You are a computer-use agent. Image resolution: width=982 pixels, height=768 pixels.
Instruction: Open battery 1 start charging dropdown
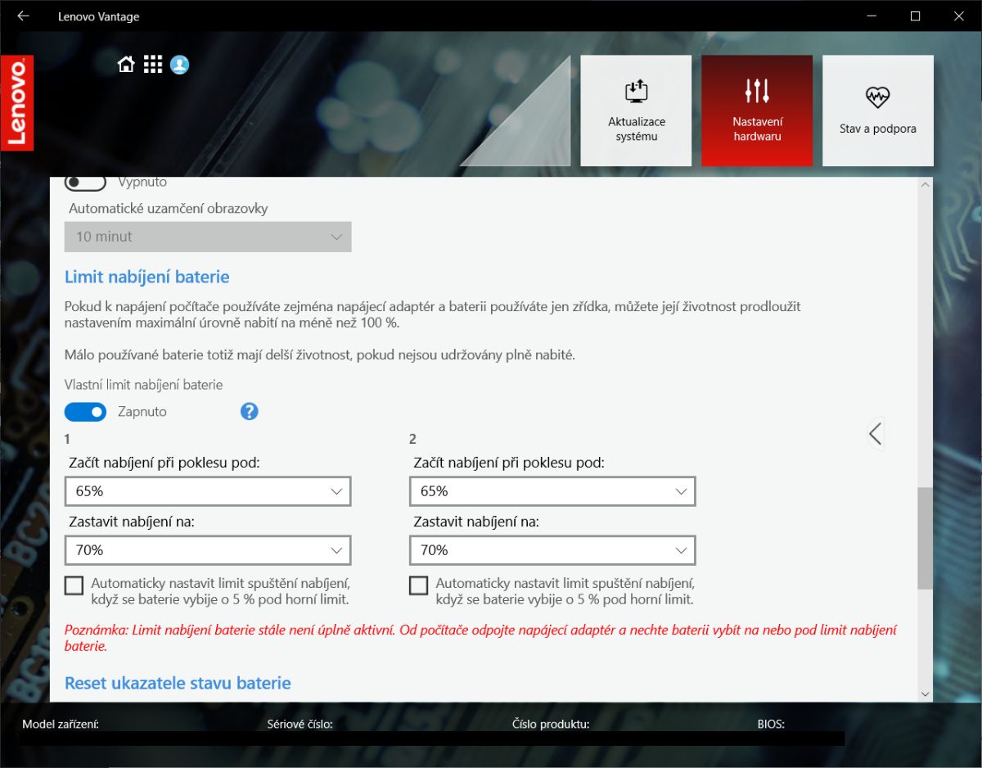[208, 491]
